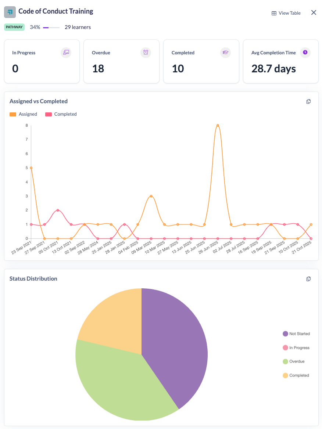The width and height of the screenshot is (322, 429).
Task: Click the Completed graduation cap icon
Action: point(225,53)
